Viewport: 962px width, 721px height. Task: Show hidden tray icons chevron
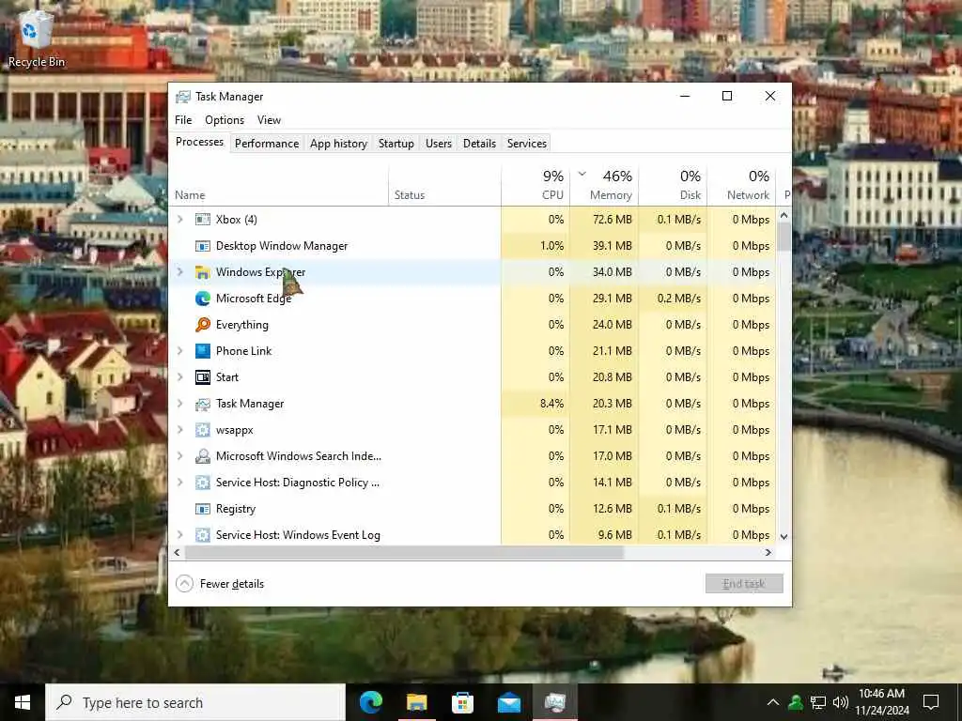click(x=773, y=702)
